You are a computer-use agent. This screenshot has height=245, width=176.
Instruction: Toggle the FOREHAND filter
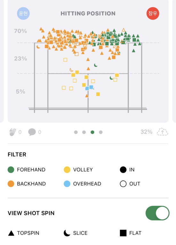27,170
